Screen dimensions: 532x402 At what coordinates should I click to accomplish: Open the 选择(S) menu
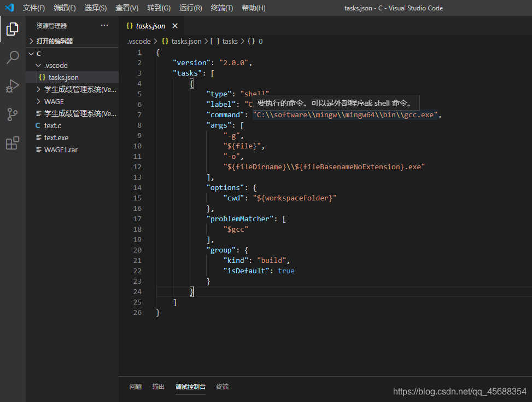click(95, 8)
